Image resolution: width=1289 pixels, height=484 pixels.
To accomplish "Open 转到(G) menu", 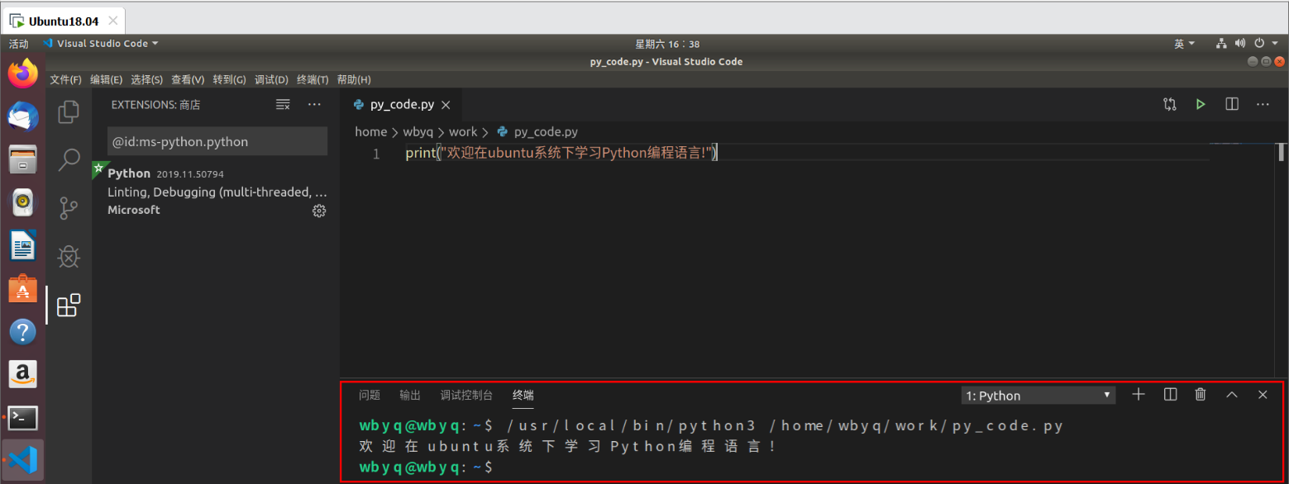I will (x=229, y=80).
